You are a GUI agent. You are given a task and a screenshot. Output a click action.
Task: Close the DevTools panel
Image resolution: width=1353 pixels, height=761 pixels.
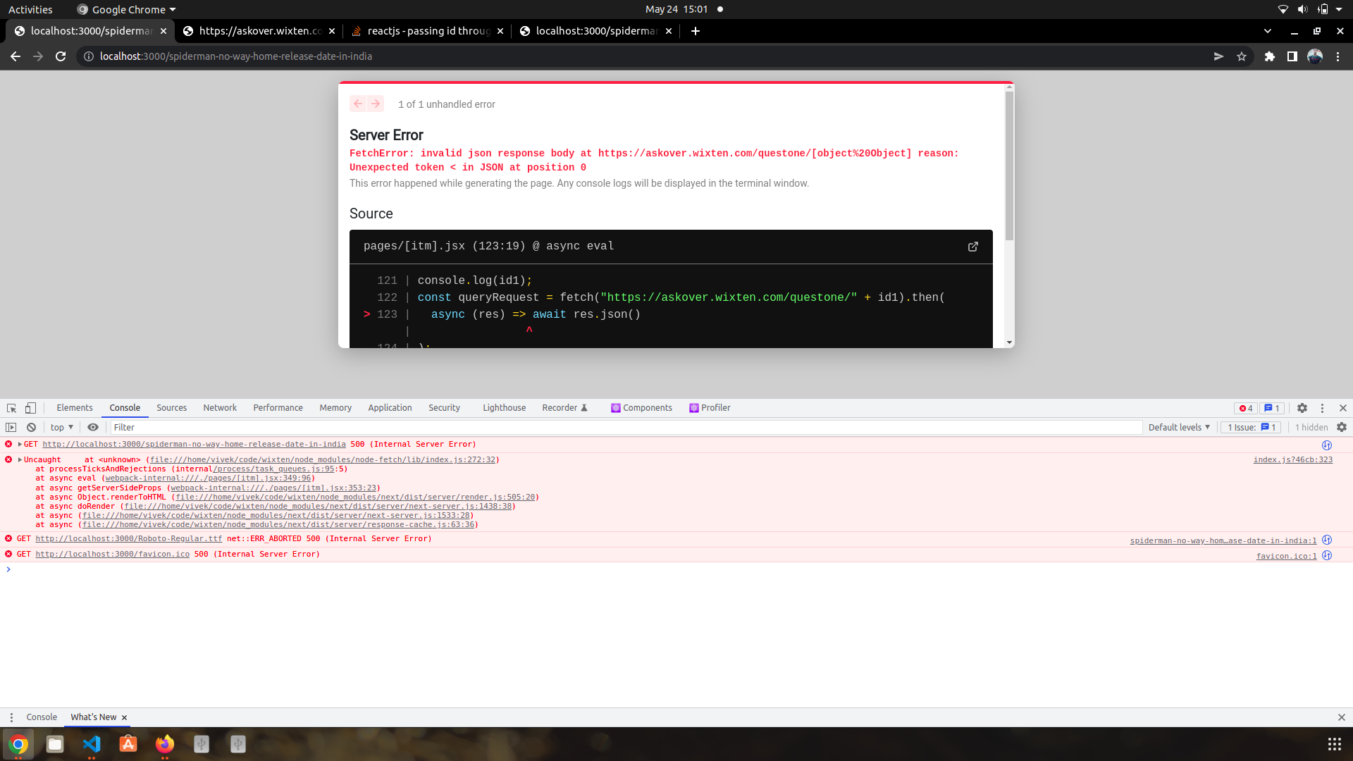[x=1343, y=408]
